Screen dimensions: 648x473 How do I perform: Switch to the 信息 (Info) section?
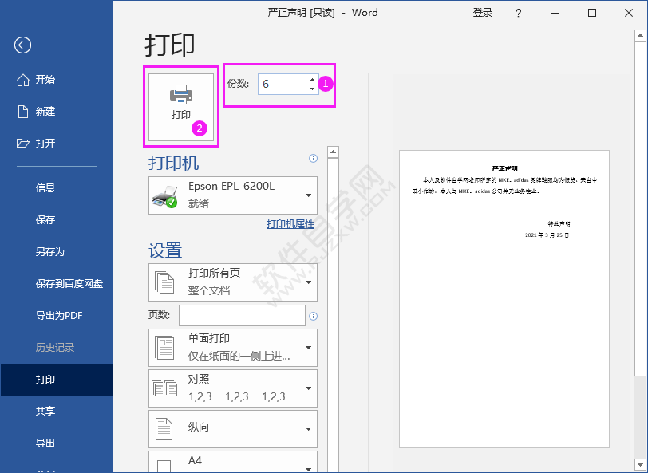pos(44,187)
